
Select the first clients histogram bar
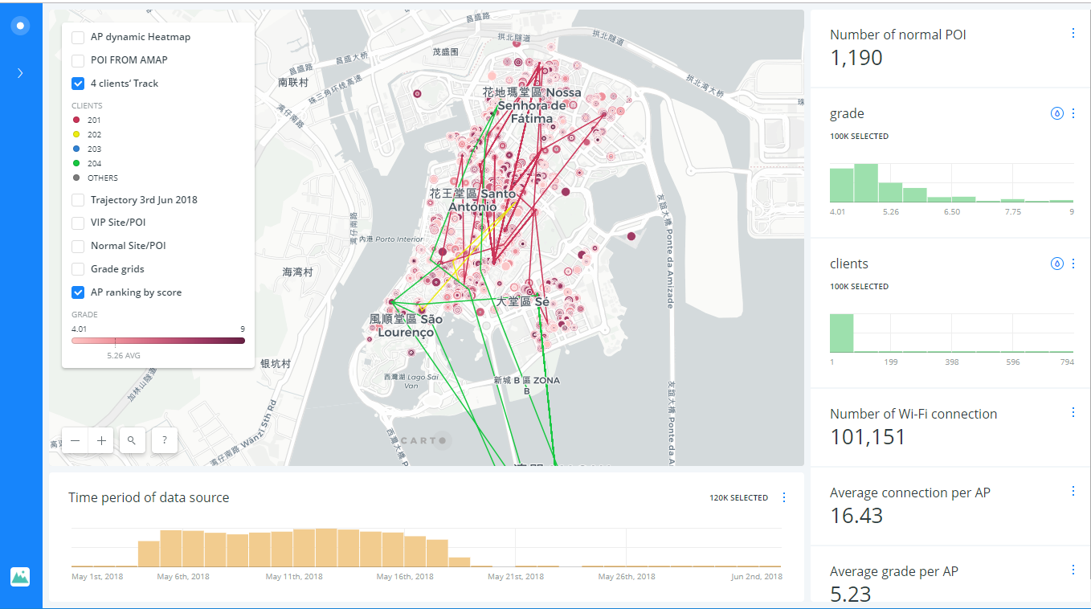(841, 333)
